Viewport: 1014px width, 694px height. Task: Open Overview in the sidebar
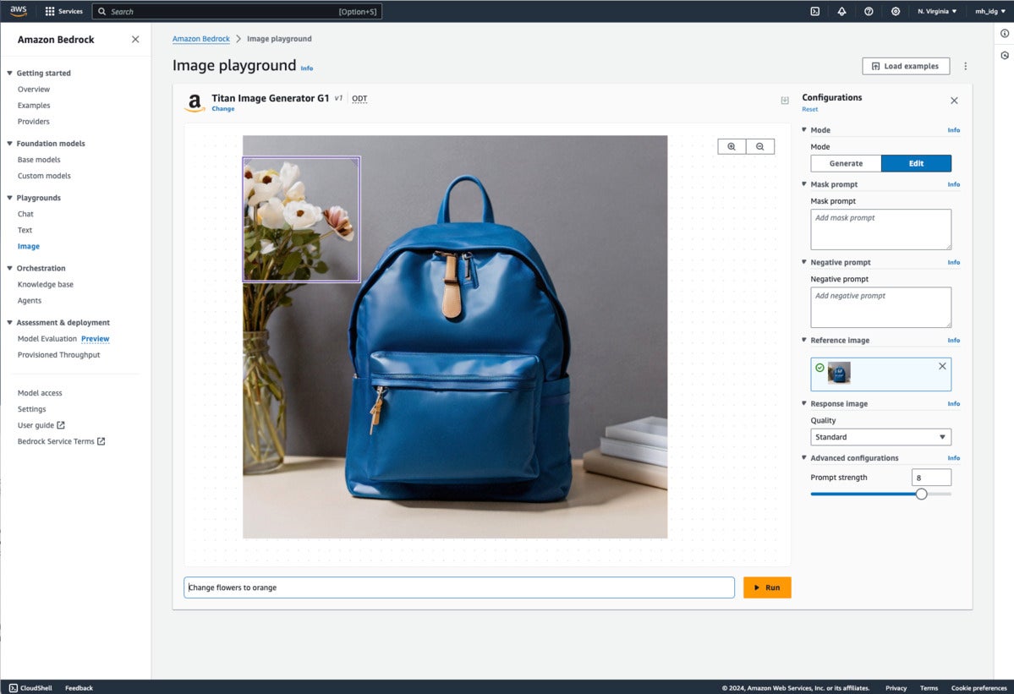[x=34, y=89]
